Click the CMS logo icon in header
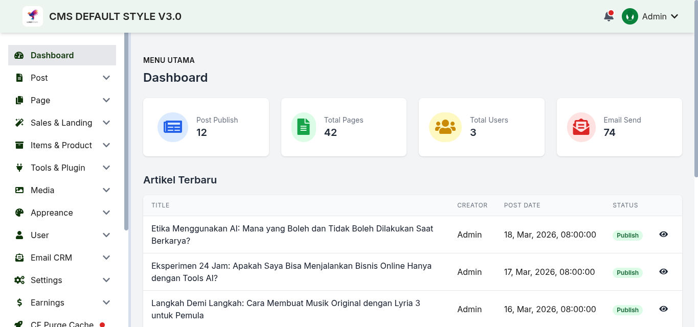The image size is (698, 327). (33, 16)
